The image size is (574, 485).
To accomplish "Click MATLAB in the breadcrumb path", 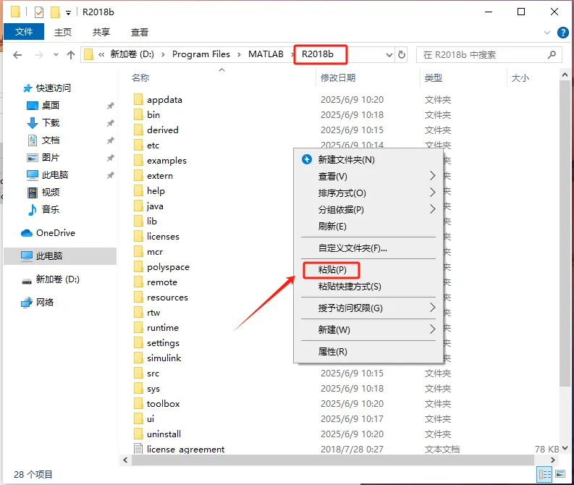I will tap(266, 54).
